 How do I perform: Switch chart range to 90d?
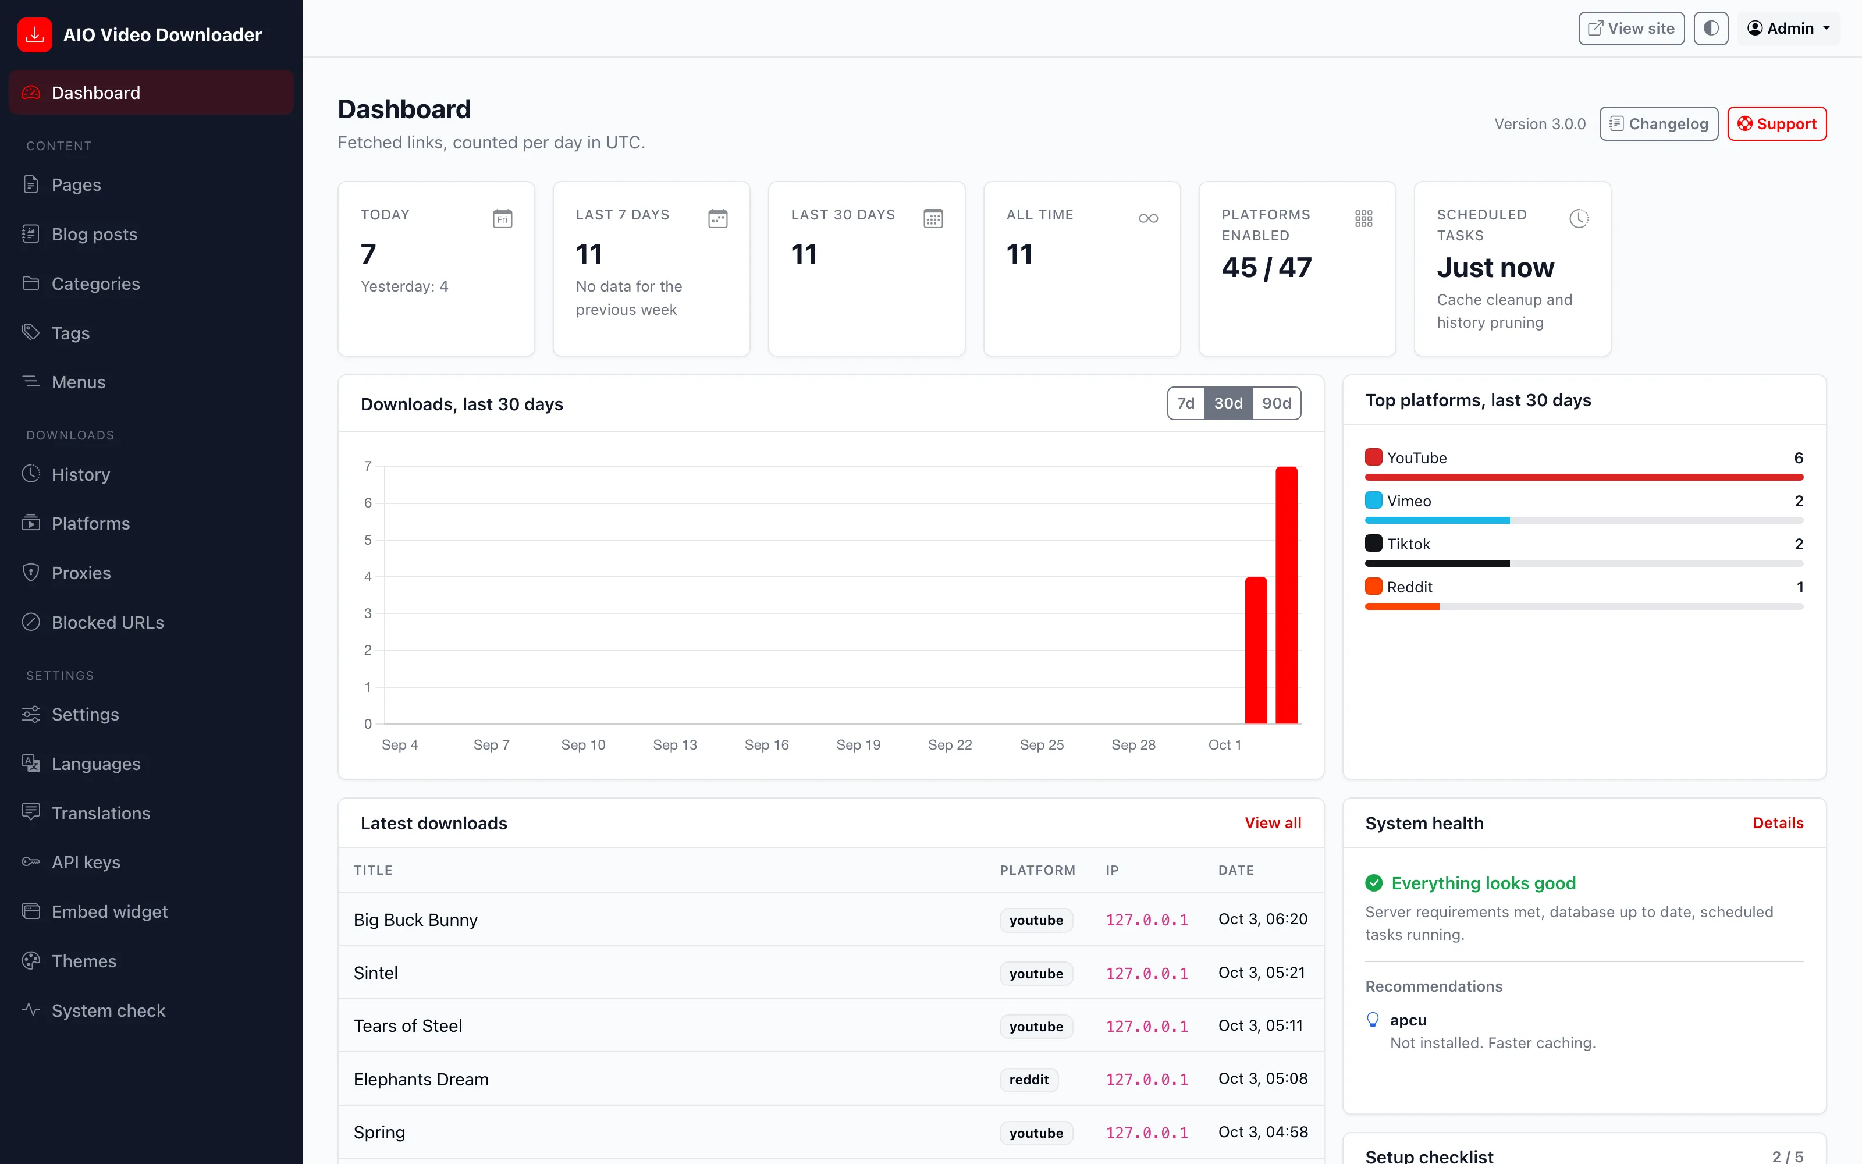point(1277,403)
